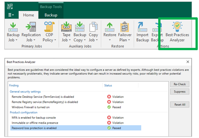This screenshot has width=199, height=138.
Task: Expand the CDP Policy dropdown arrow
Action: point(55,40)
